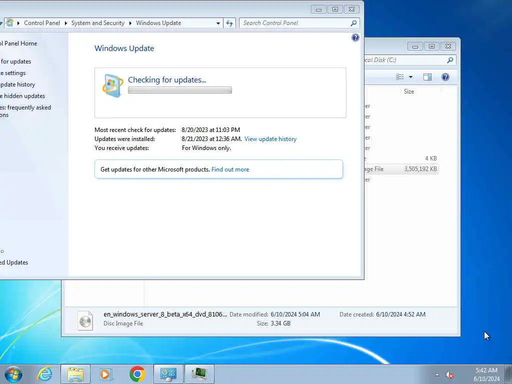
Task: Maximize the Explorer window
Action: coord(431,46)
